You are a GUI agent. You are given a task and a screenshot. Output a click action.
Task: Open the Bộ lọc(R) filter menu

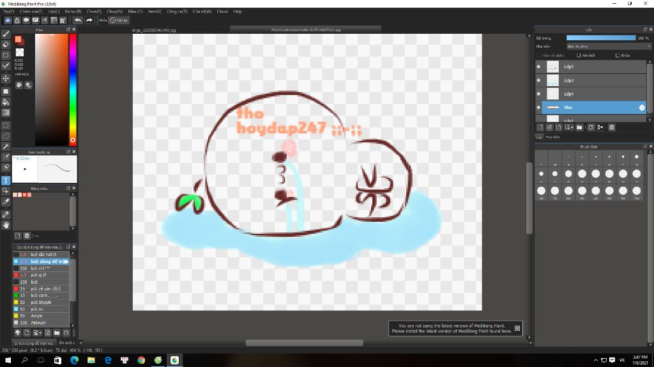point(73,11)
